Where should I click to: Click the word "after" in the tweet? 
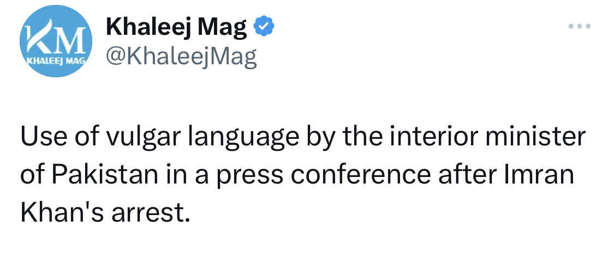[x=469, y=175]
